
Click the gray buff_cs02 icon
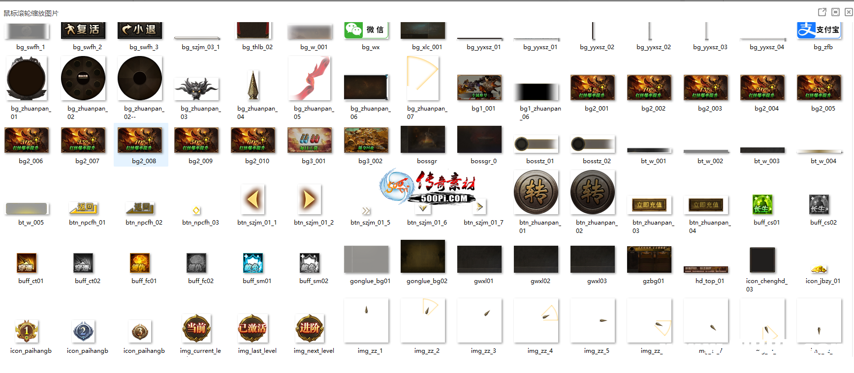pos(819,204)
